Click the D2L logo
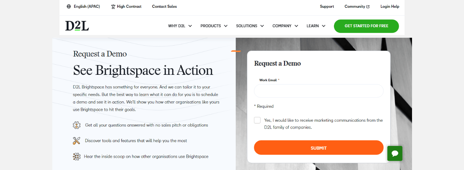 [x=77, y=26]
